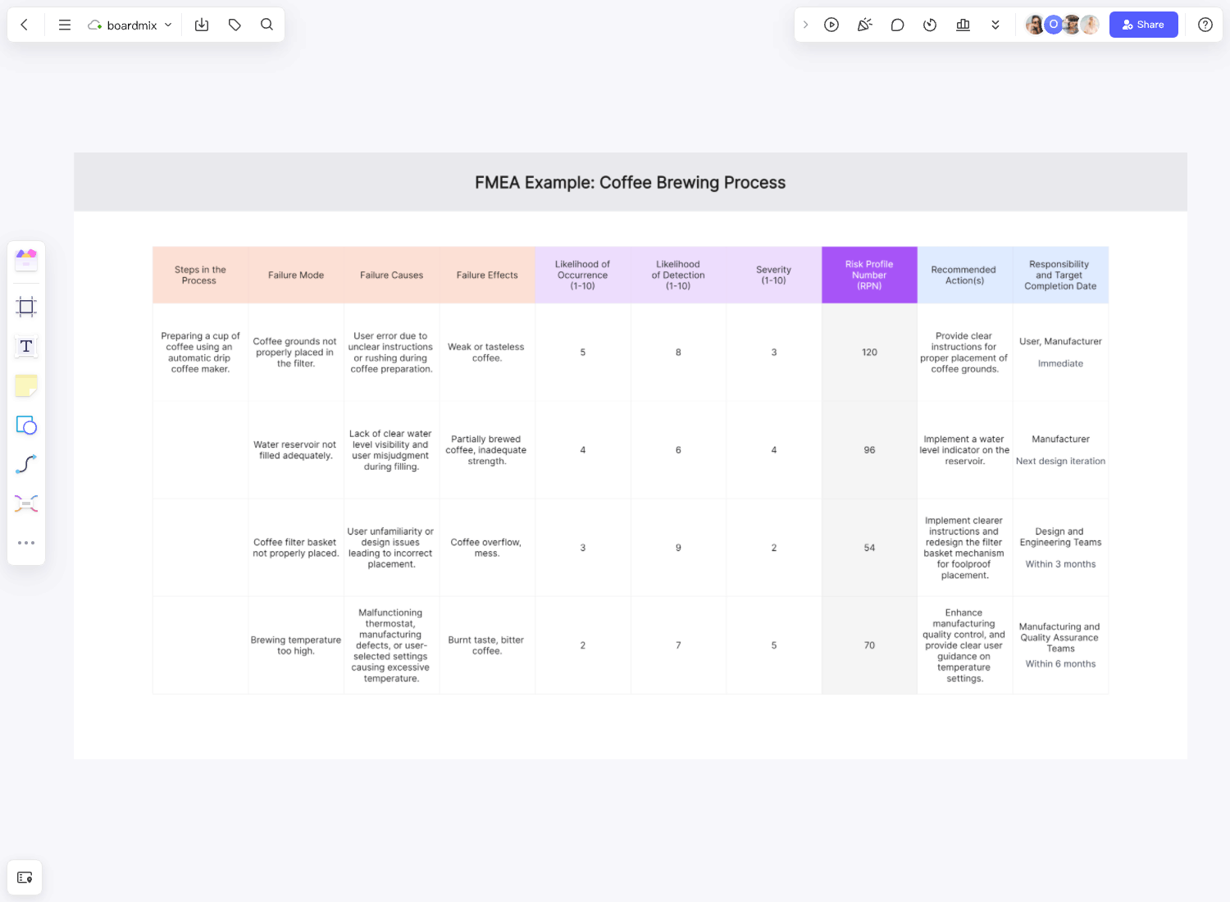Open the hamburger main menu
This screenshot has height=902, width=1230.
[65, 25]
